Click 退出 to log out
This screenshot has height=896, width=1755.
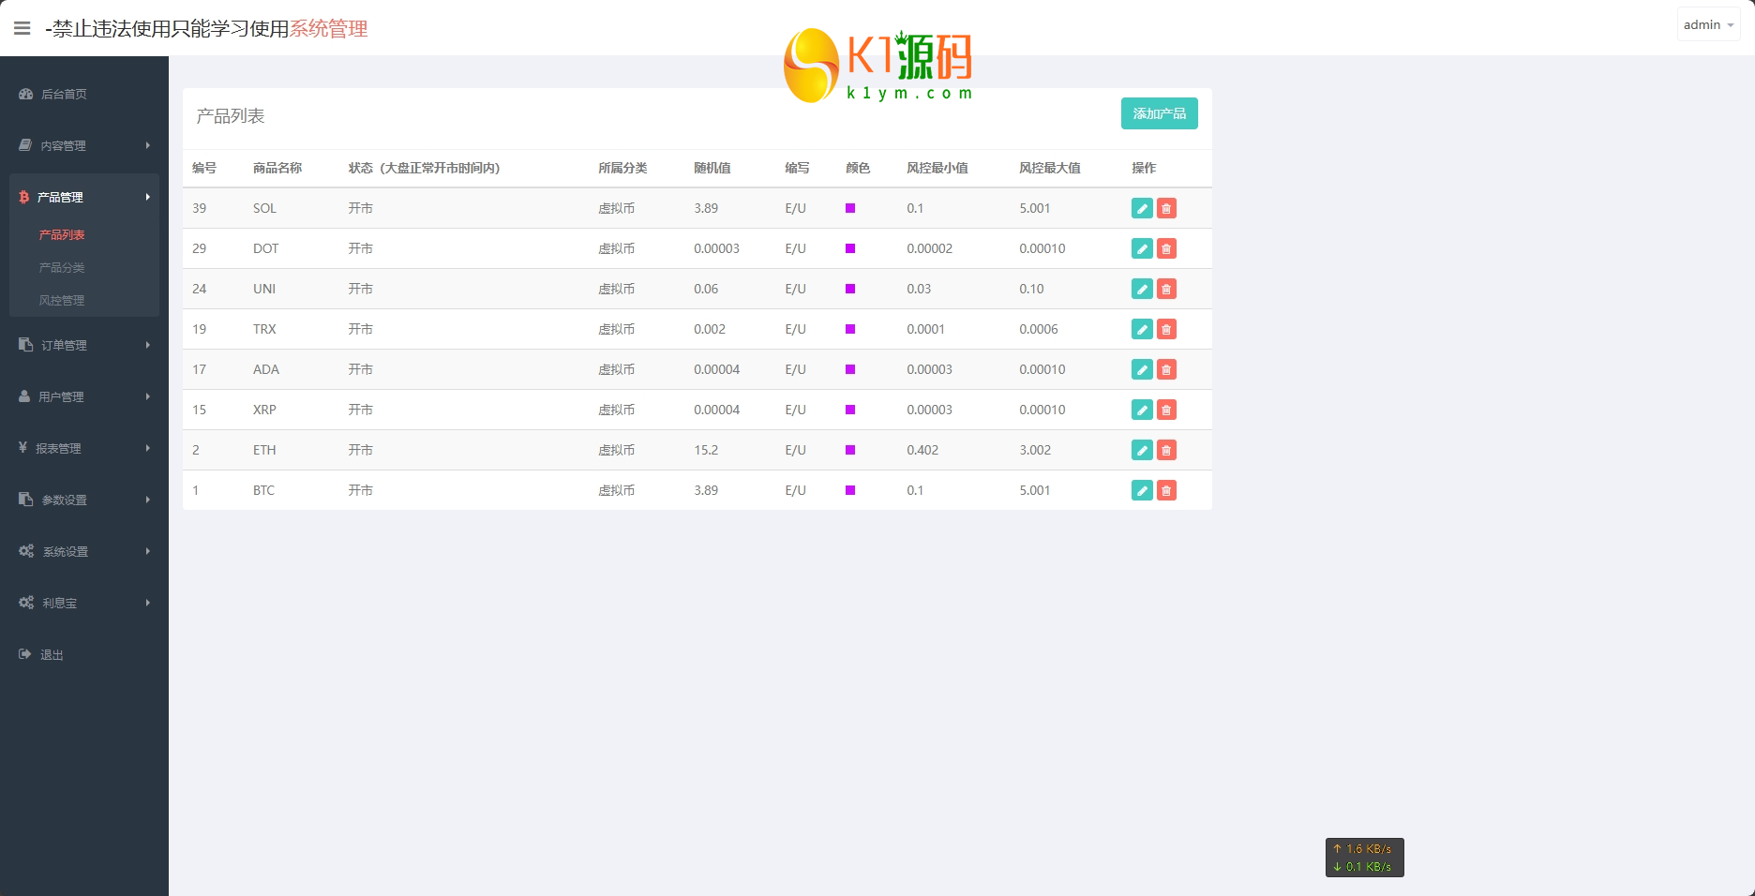(52, 654)
